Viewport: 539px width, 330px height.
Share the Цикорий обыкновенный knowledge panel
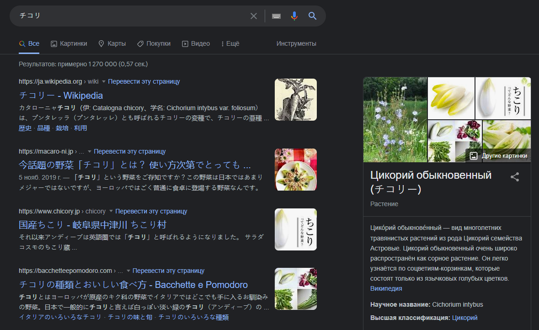click(515, 177)
